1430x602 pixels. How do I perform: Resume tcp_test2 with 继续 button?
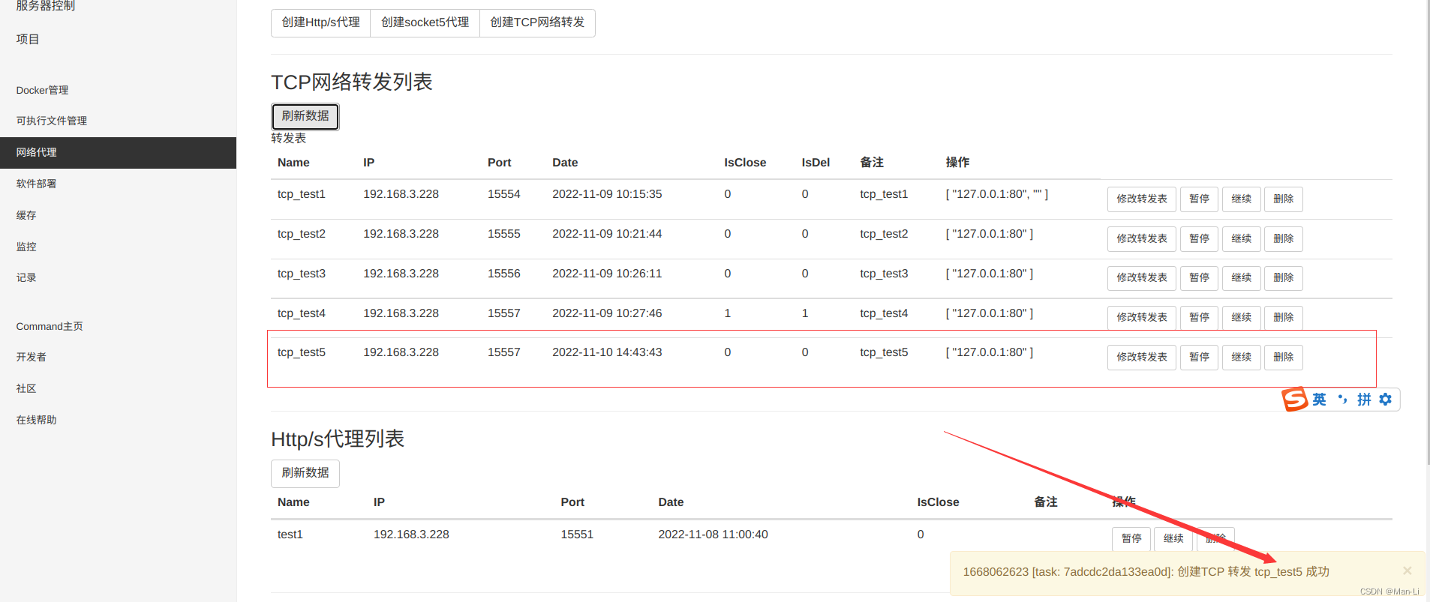click(1241, 239)
